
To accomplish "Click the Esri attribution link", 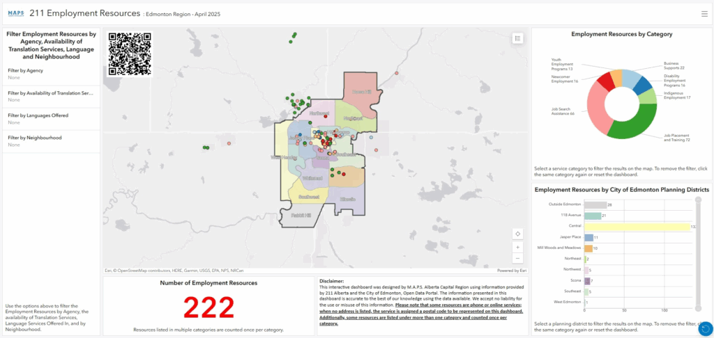I will tap(108, 271).
